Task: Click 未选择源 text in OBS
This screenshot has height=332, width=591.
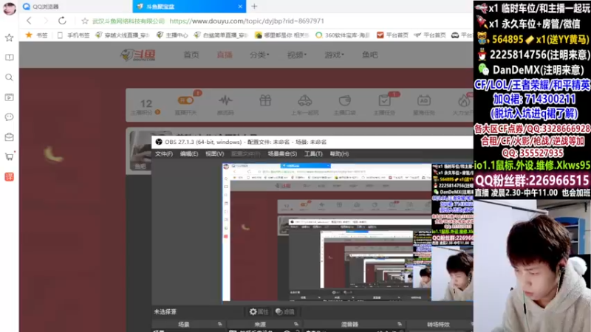Action: [x=165, y=311]
